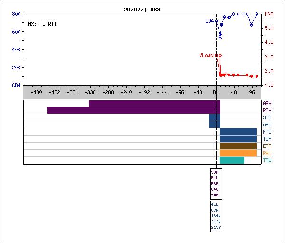
Task: Select the first red VLoad data point
Action: click(217, 55)
